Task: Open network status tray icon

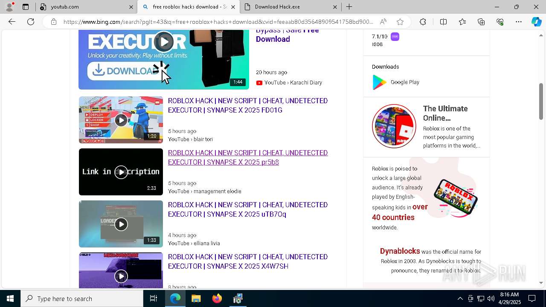Action: (x=481, y=298)
